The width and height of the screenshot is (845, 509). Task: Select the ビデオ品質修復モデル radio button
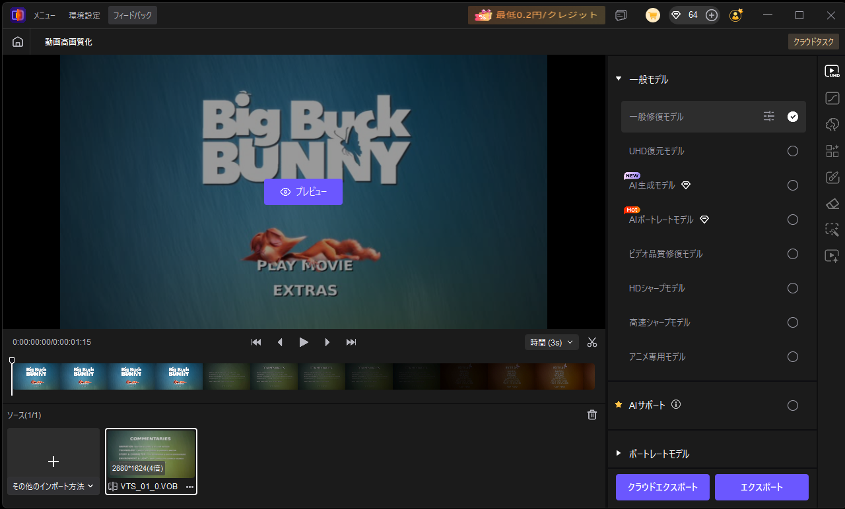793,254
